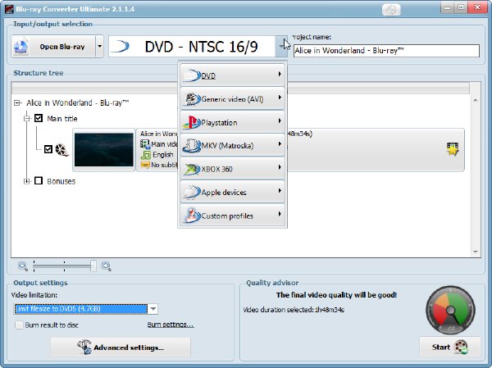Choose Playstation from the profile menu
The width and height of the screenshot is (492, 368).
click(x=233, y=122)
